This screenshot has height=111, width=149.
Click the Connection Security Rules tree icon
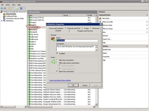pos(4,18)
